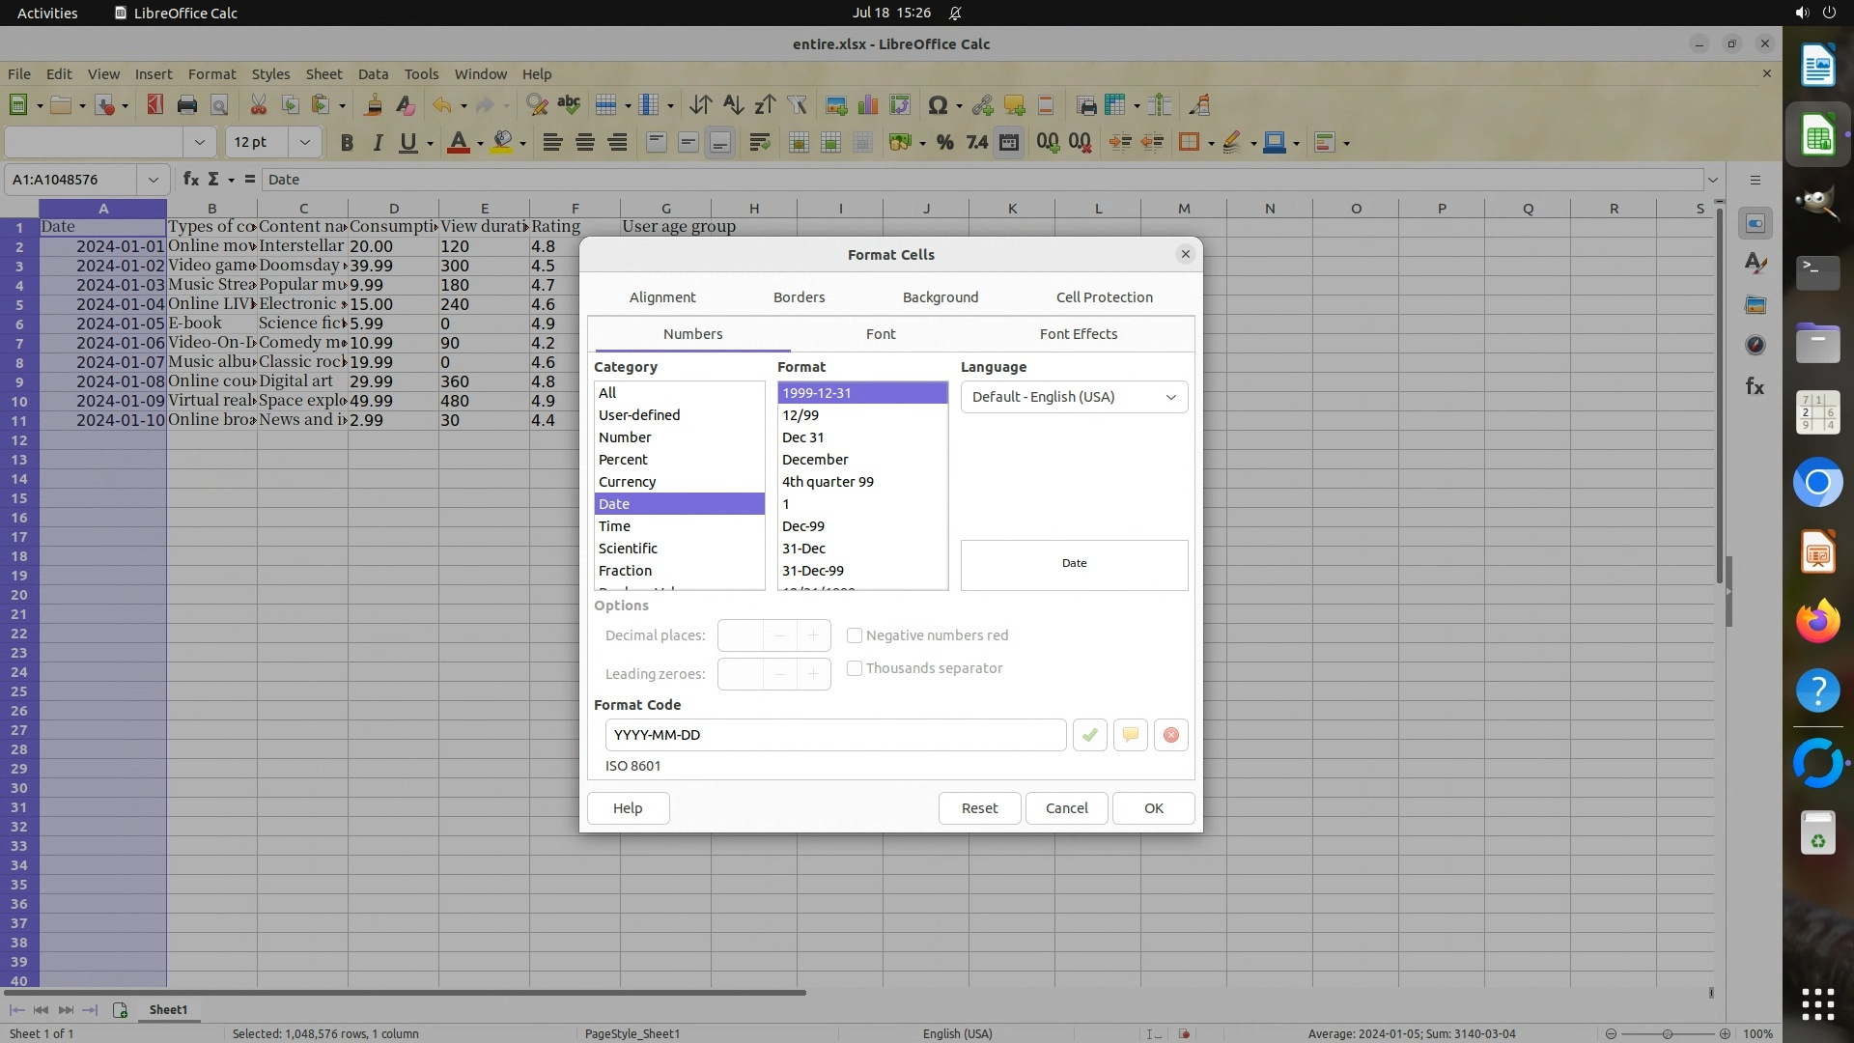The image size is (1854, 1043).
Task: Enable Negative numbers red checkbox
Action: point(855,635)
